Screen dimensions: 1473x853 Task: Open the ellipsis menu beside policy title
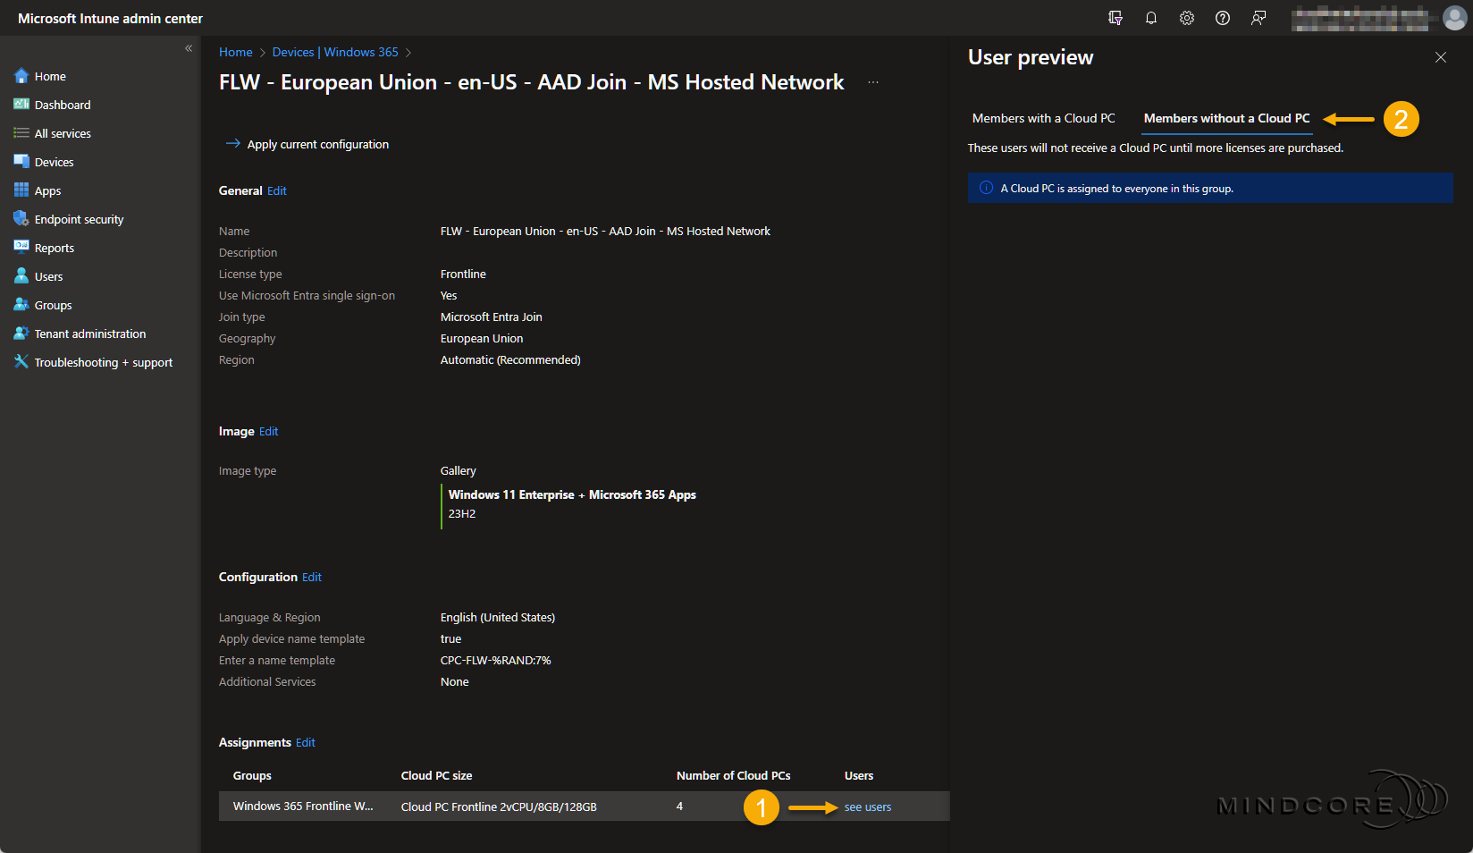click(873, 82)
